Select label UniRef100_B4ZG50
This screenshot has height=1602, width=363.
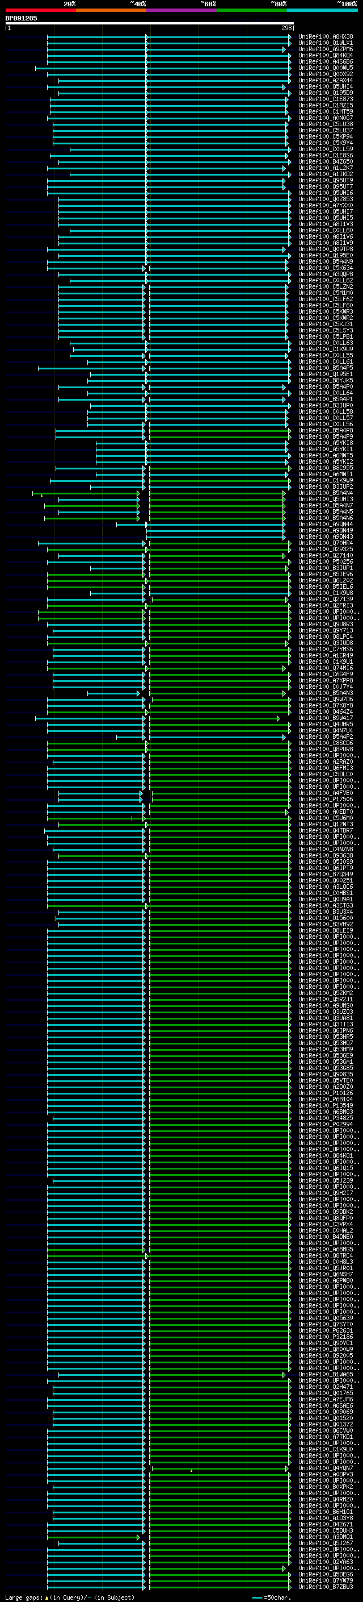click(x=326, y=162)
